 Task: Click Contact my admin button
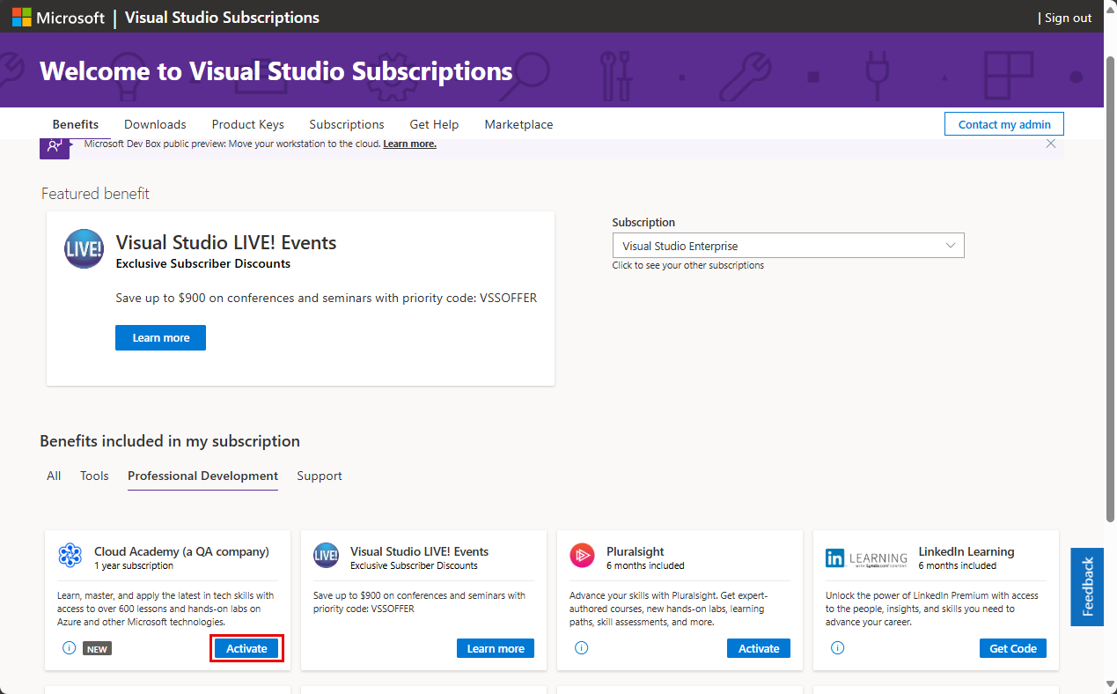point(1003,124)
